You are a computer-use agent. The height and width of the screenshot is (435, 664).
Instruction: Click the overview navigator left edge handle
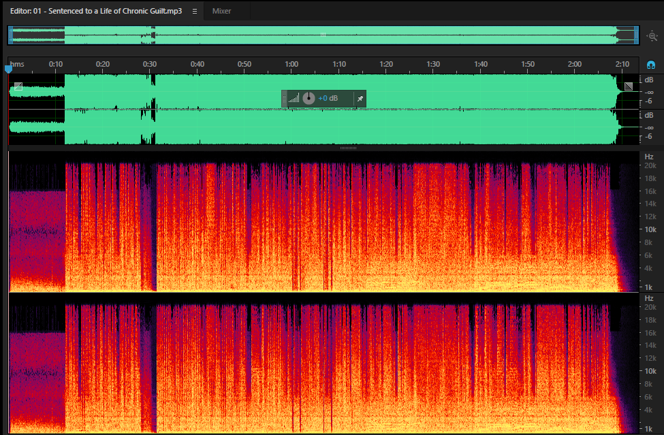click(x=11, y=35)
